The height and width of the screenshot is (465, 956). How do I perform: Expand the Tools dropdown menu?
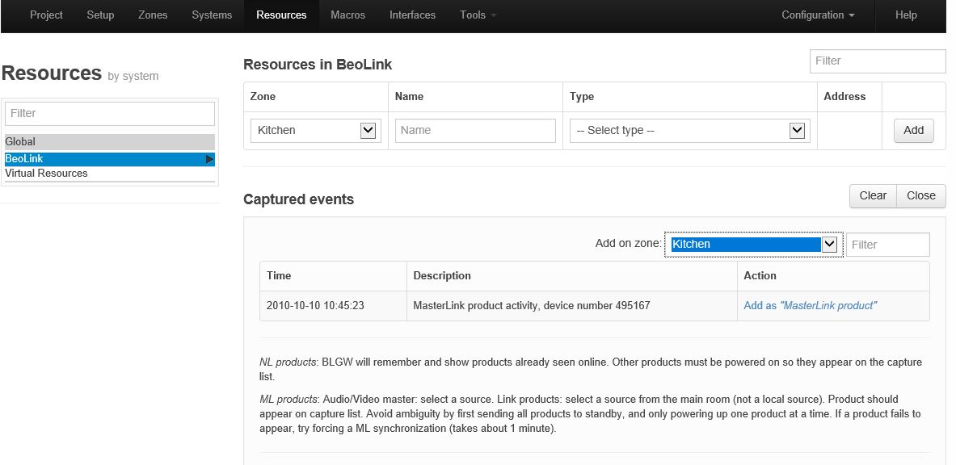coord(478,15)
